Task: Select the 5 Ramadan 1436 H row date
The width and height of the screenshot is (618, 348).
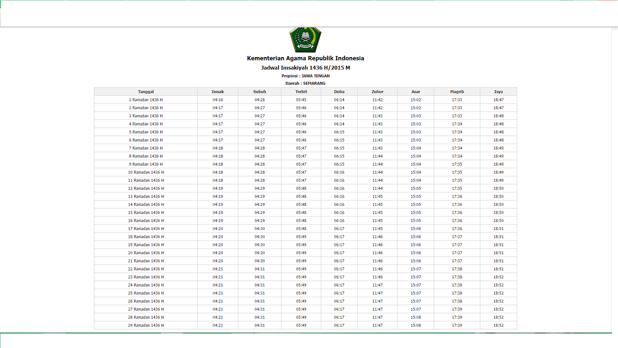Action: (x=146, y=132)
